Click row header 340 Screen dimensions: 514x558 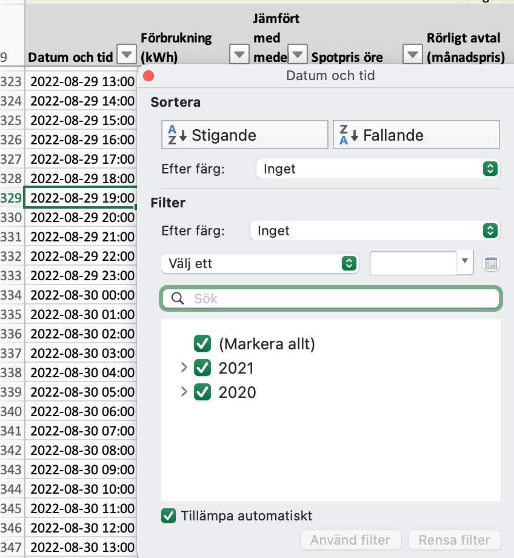click(12, 411)
